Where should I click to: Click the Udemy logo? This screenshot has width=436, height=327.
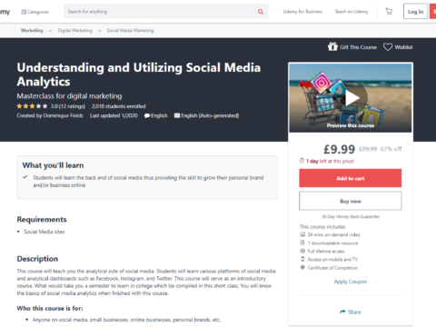pyautogui.click(x=5, y=12)
